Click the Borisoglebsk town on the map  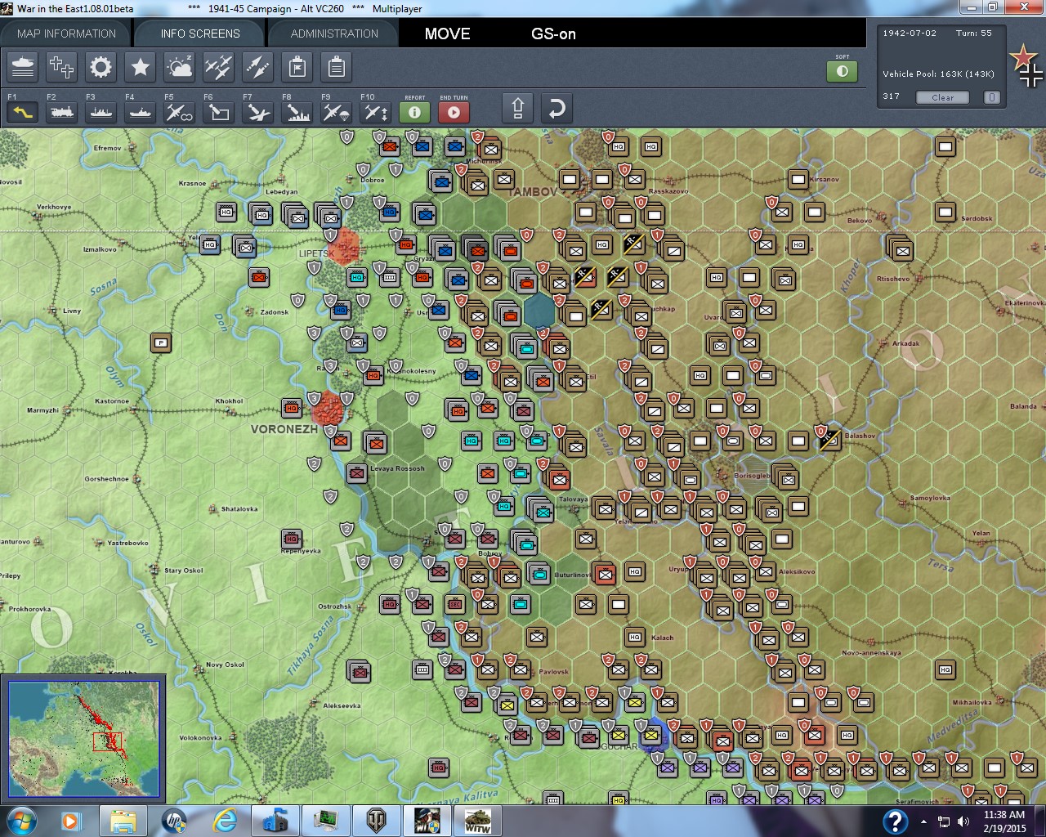722,474
